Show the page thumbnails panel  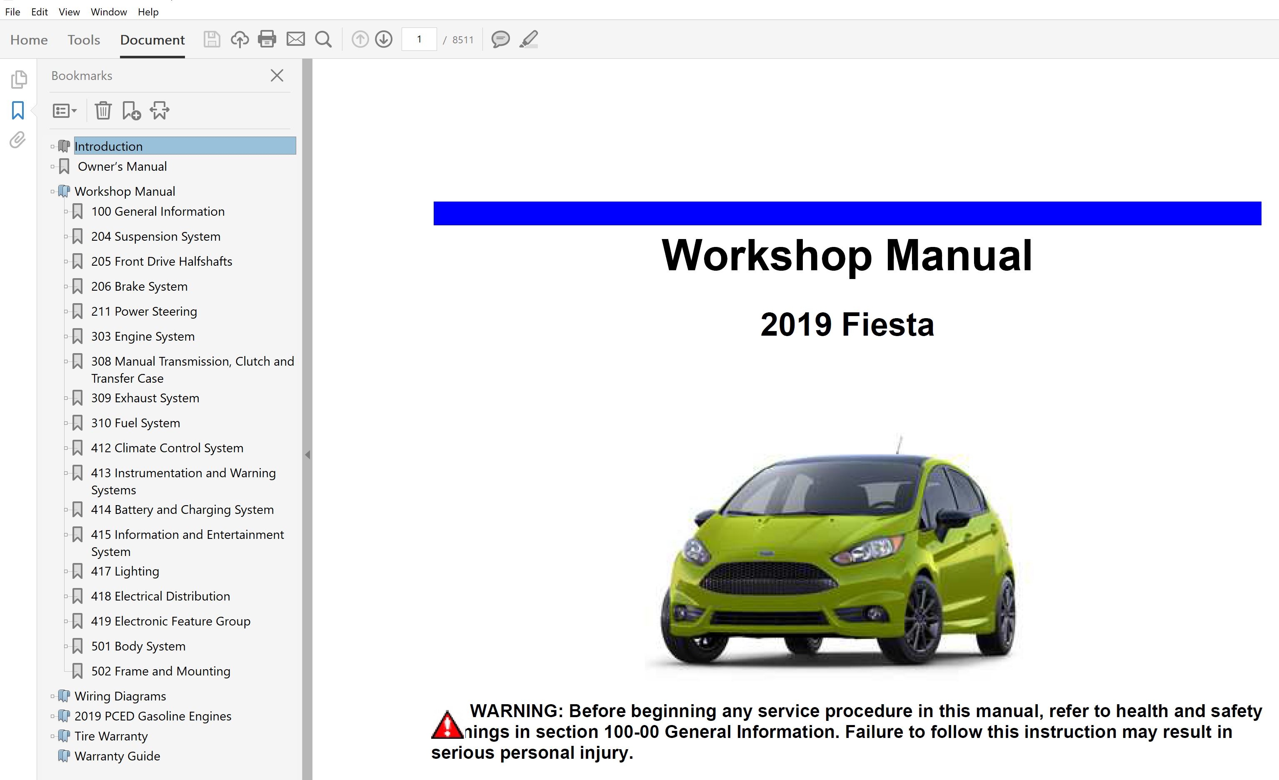coord(19,80)
